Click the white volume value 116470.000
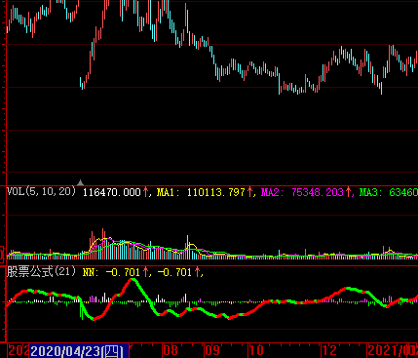 112,192
